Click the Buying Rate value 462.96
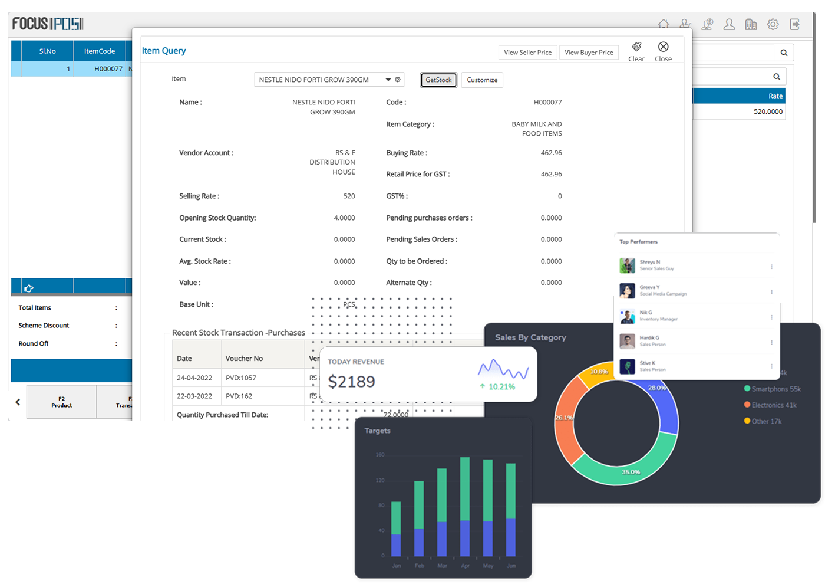Screen dimensions: 825x584 (552, 153)
